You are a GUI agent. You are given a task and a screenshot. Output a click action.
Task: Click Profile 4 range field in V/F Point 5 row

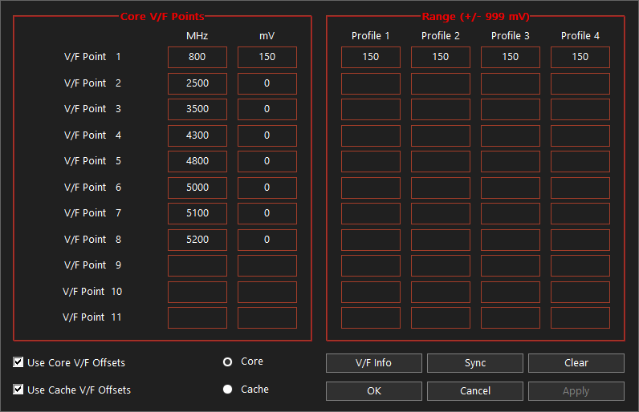pos(580,161)
